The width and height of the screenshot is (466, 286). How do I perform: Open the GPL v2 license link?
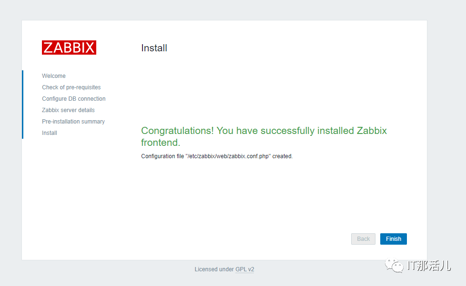pyautogui.click(x=244, y=269)
